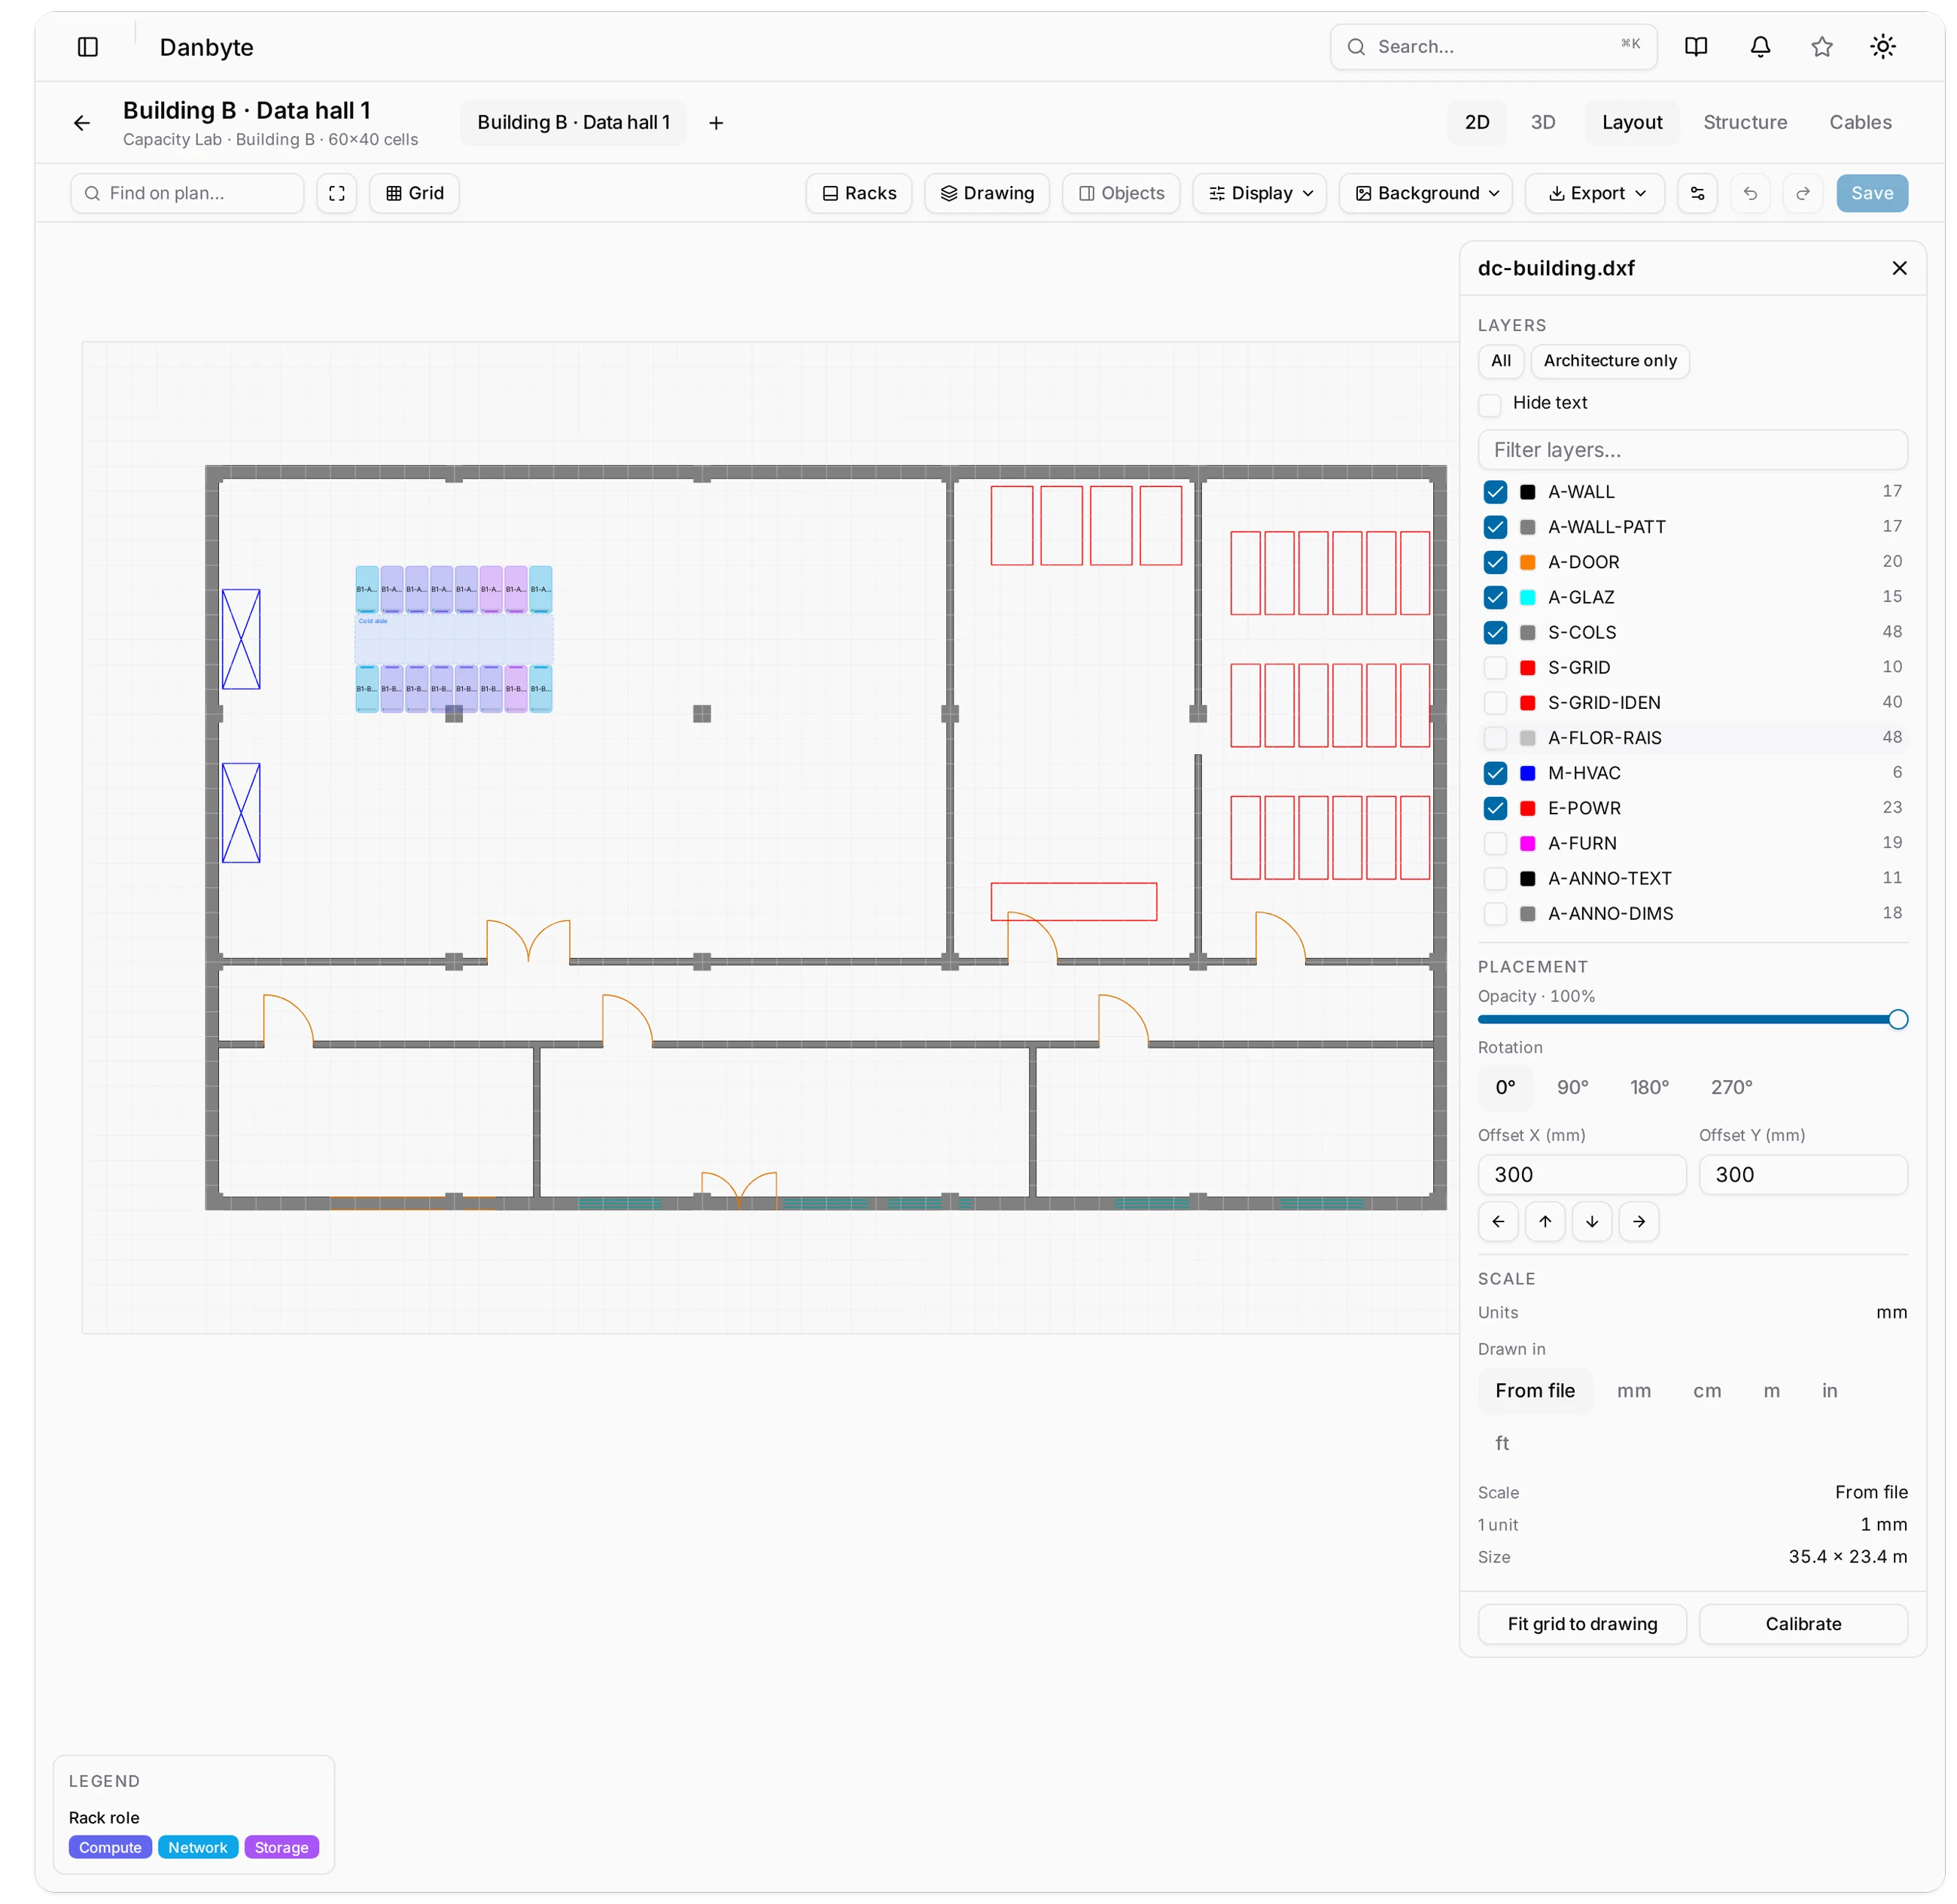1957x1904 pixels.
Task: Set rotation to 90°
Action: (1572, 1087)
